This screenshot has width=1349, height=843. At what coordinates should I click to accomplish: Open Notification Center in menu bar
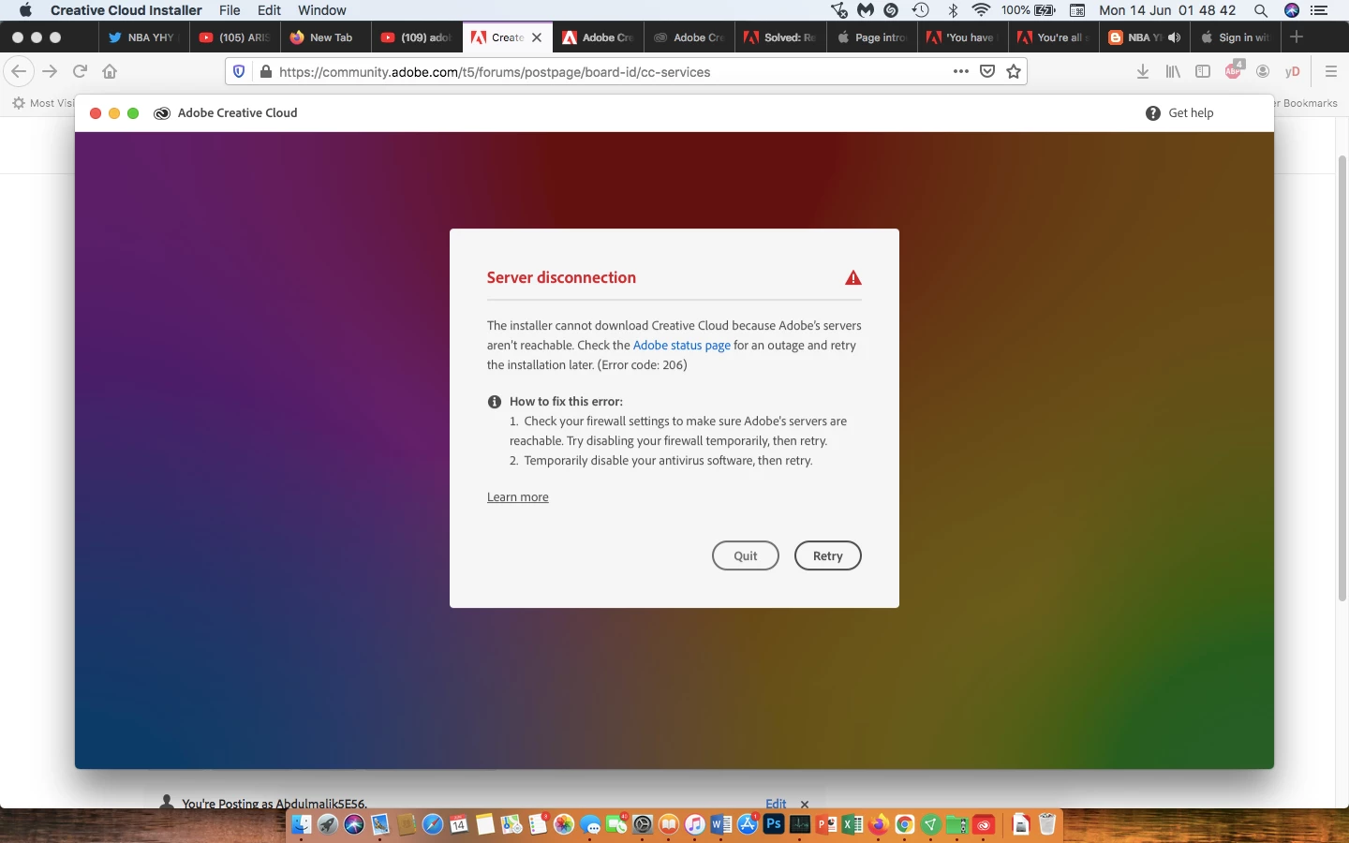[x=1320, y=10]
